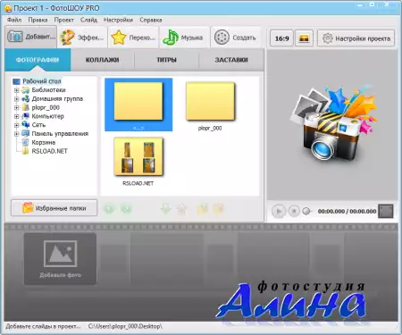402x335 pixels.
Task: Start playback with the play button
Action: coord(279,211)
